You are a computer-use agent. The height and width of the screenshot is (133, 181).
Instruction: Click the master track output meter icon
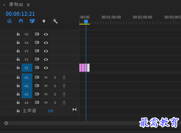click(74, 110)
